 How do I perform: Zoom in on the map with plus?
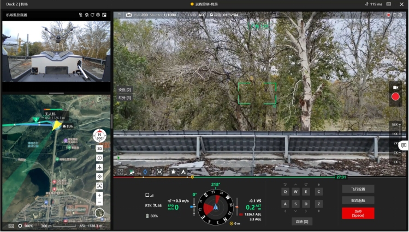coord(99,195)
